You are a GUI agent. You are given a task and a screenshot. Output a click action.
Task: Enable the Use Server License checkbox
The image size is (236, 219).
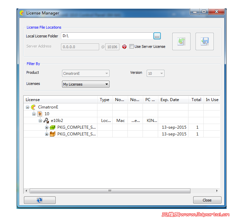[x=131, y=46]
